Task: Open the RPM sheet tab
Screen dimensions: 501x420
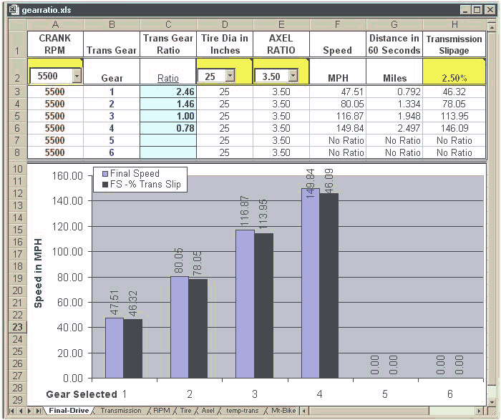Action: coord(161,411)
